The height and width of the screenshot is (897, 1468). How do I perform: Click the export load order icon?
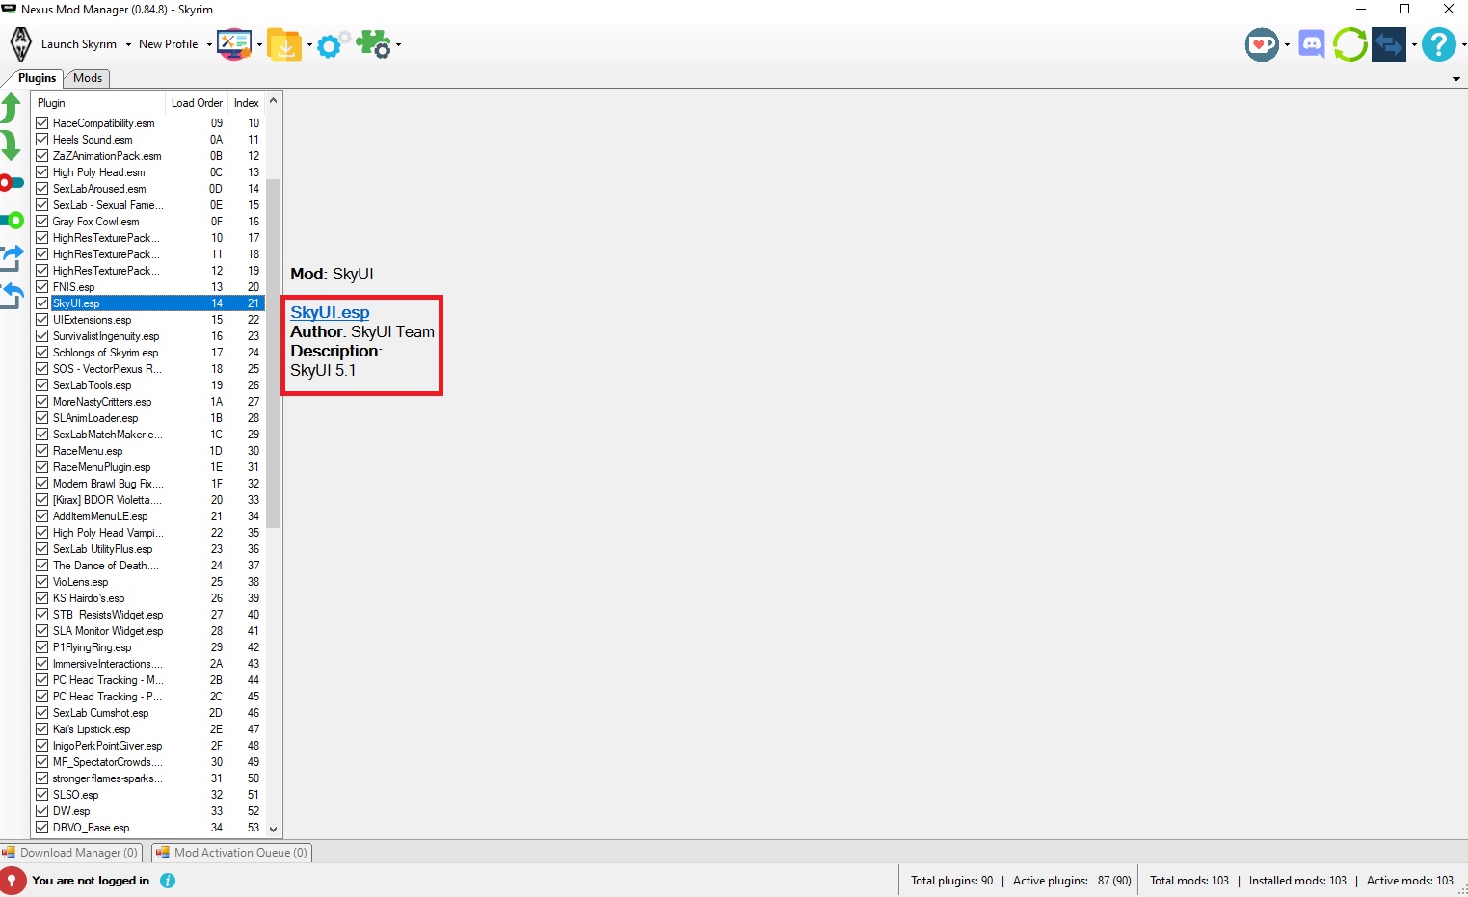pos(12,258)
